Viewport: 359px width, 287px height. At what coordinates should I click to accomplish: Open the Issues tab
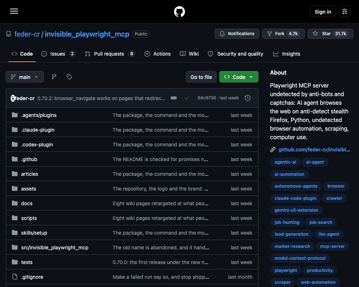[x=59, y=54]
